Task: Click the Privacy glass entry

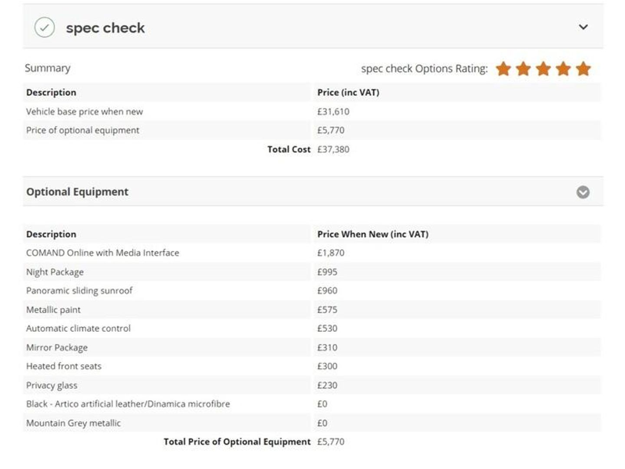Action: [52, 385]
